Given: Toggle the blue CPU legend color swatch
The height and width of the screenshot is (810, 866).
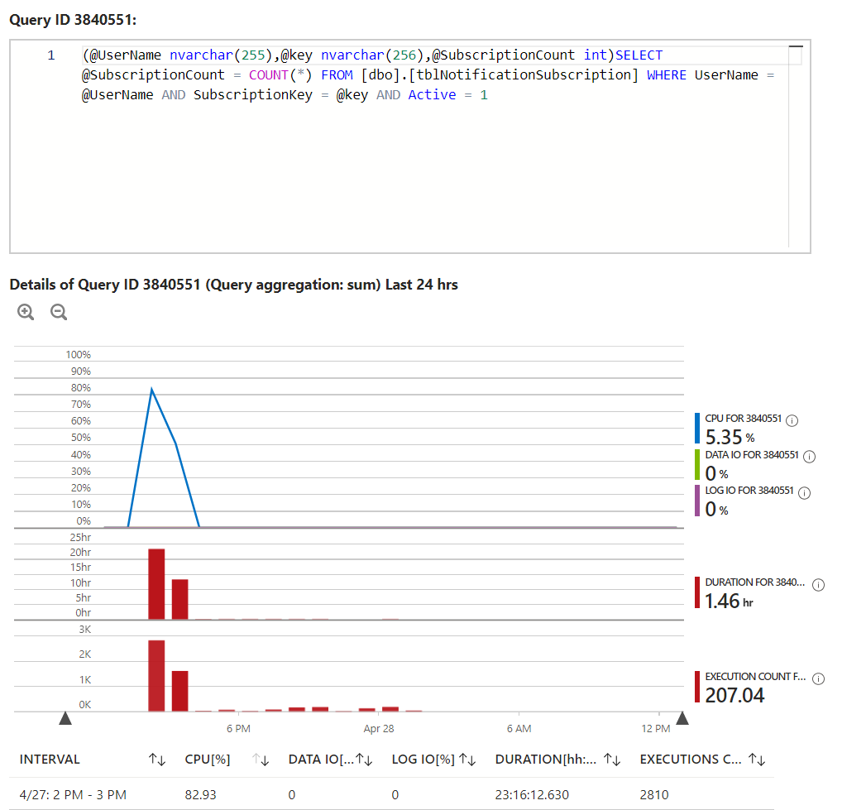Looking at the screenshot, I should click(698, 429).
